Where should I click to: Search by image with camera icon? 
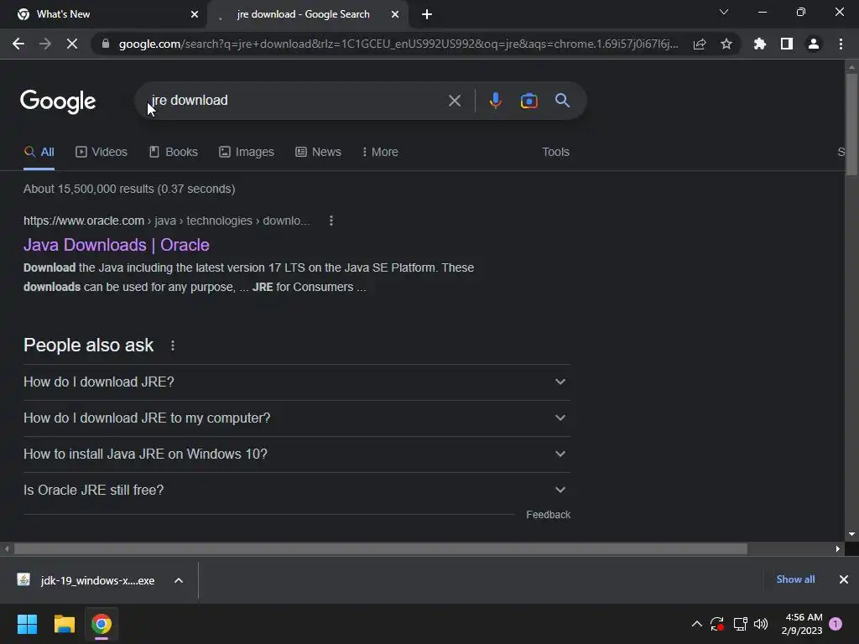pyautogui.click(x=528, y=101)
